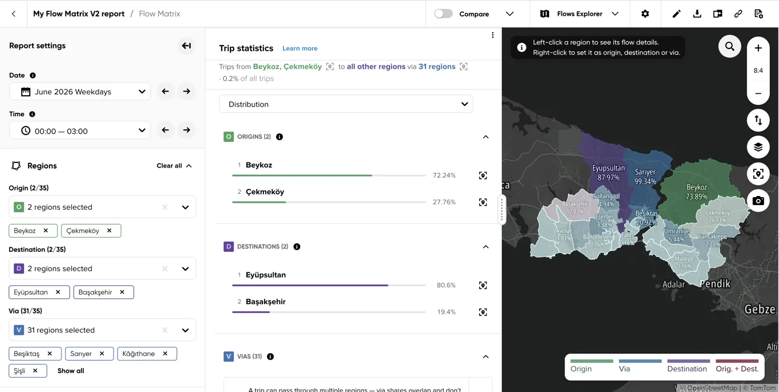Remove the Beykoz origin chip
The width and height of the screenshot is (779, 392).
pyautogui.click(x=46, y=231)
